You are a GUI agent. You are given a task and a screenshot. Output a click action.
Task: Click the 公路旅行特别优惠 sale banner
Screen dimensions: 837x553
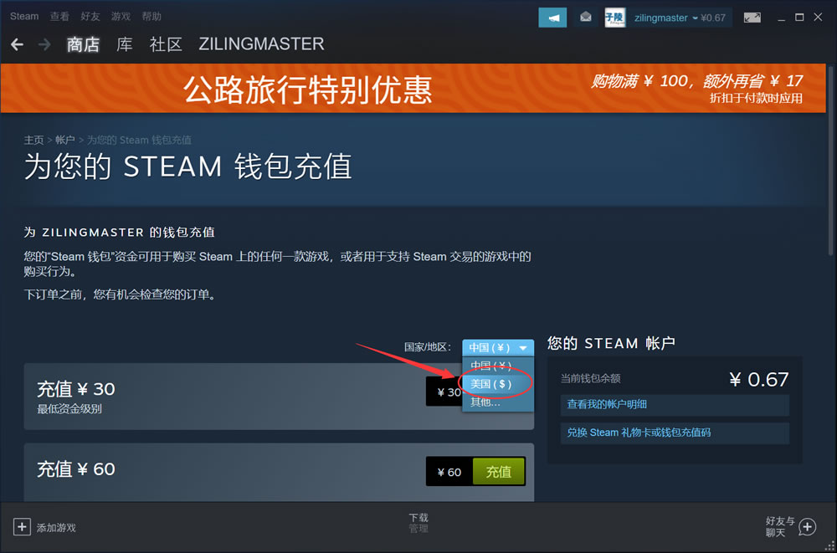pyautogui.click(x=413, y=88)
